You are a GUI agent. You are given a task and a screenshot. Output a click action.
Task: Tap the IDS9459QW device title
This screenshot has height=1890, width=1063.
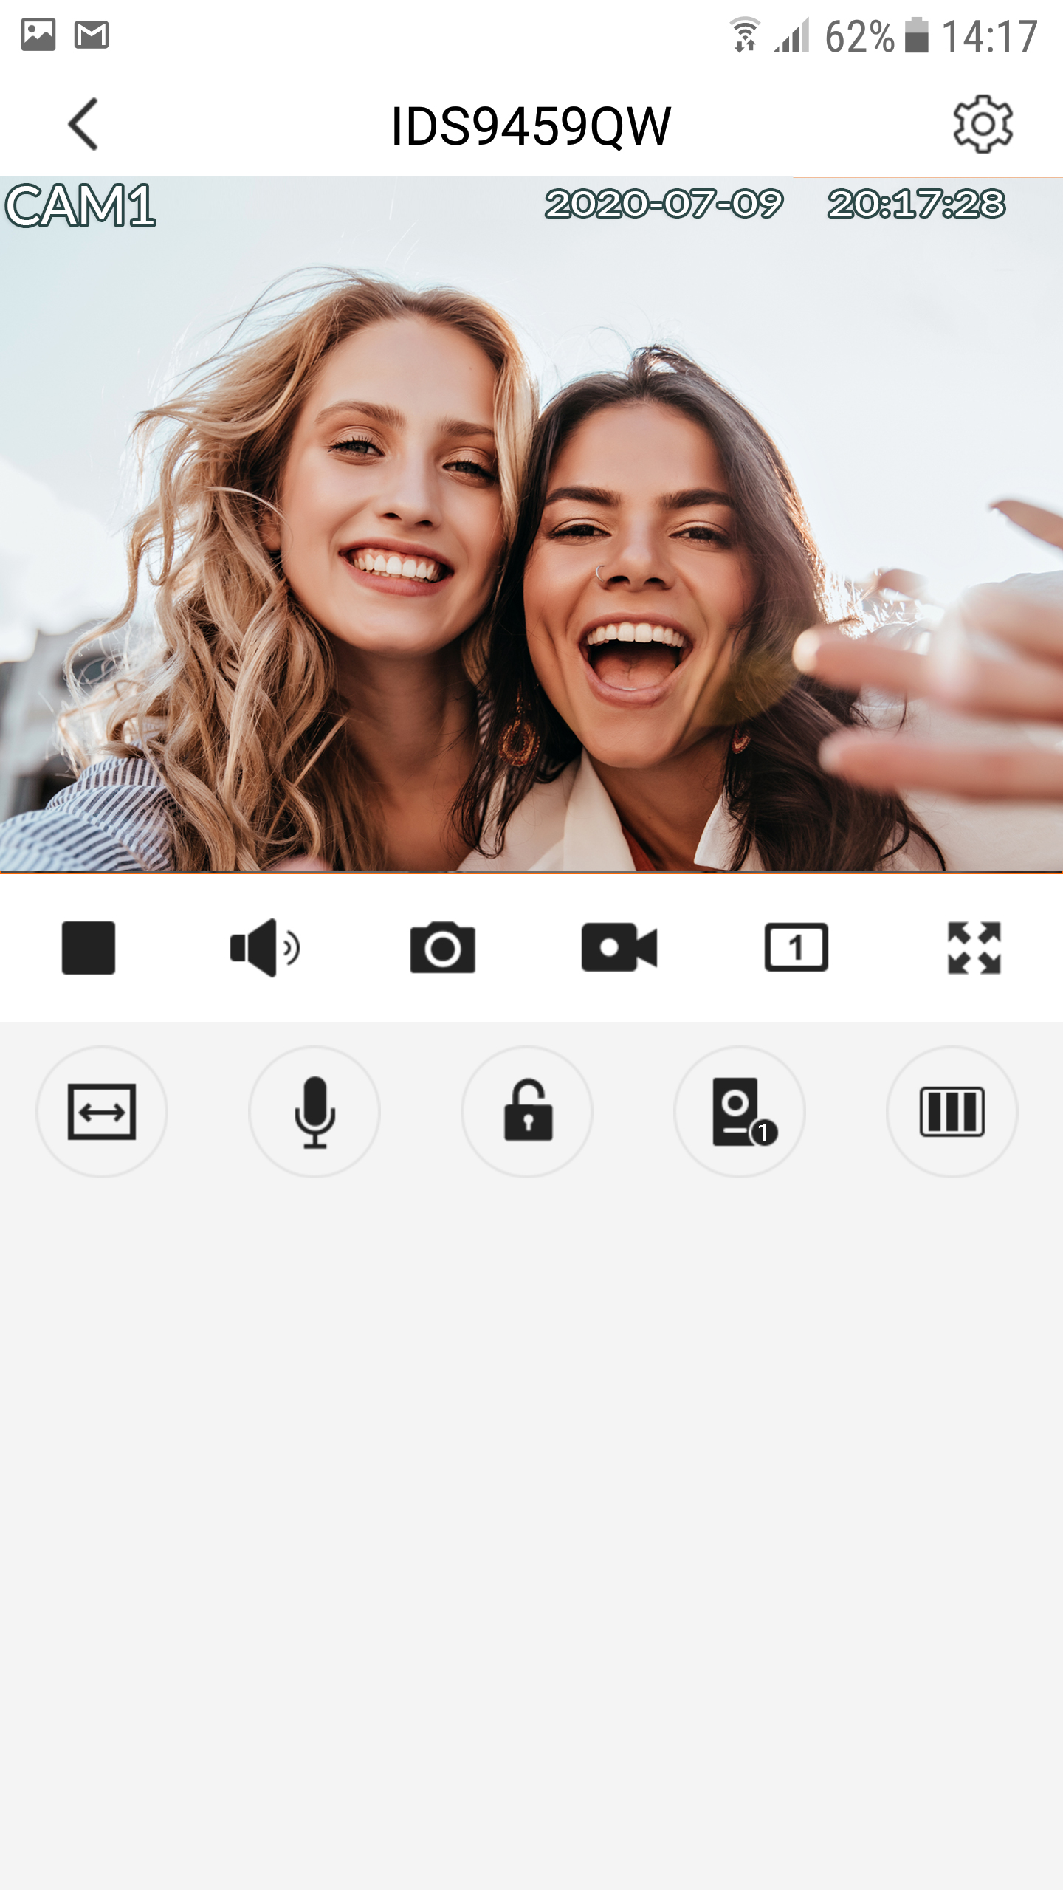(531, 126)
